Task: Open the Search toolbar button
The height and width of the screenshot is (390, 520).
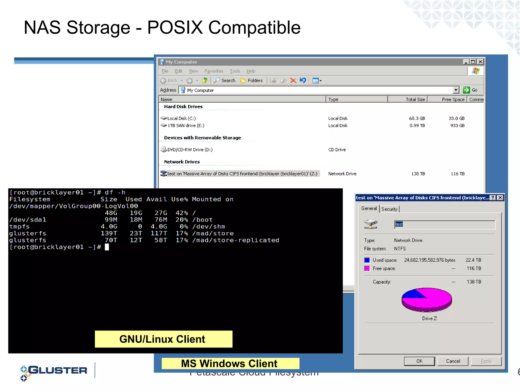Action: (225, 81)
